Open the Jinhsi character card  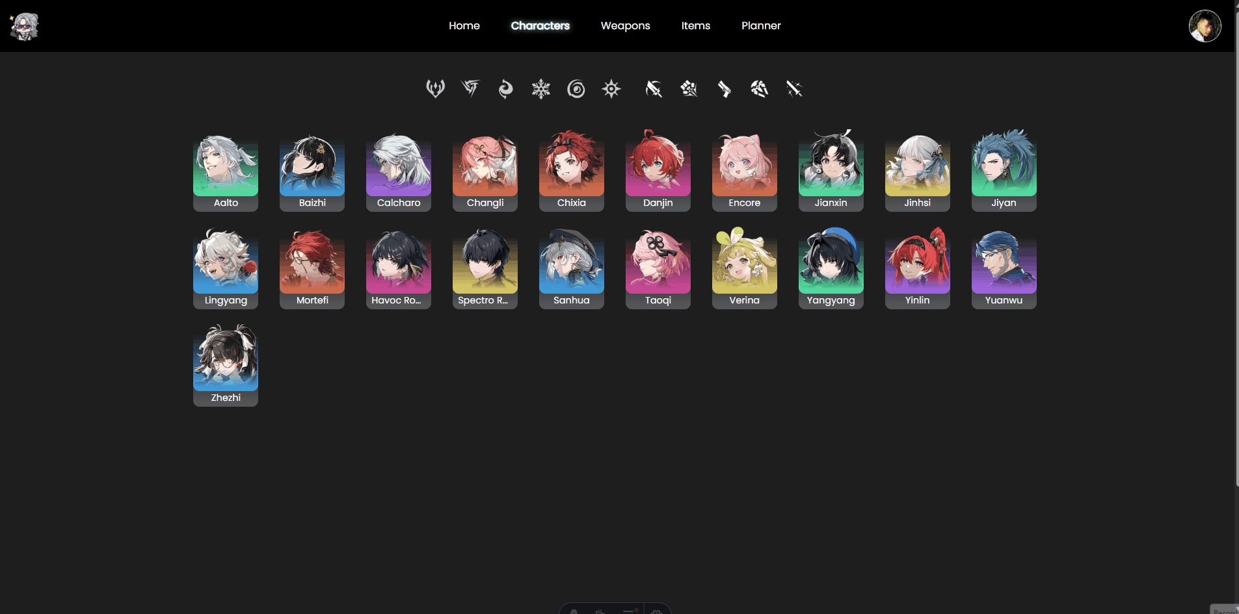point(917,170)
